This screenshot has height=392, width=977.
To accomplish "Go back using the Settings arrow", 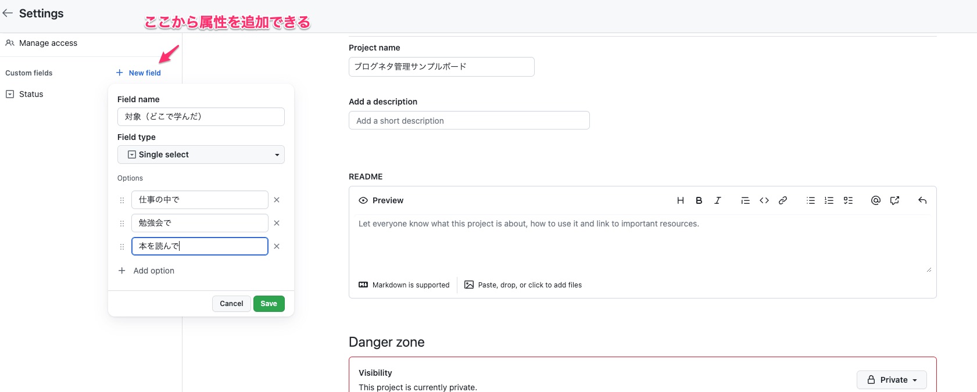I will pyautogui.click(x=8, y=13).
